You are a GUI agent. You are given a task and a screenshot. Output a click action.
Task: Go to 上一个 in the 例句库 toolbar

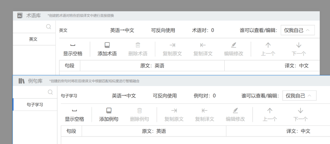coord(269,115)
